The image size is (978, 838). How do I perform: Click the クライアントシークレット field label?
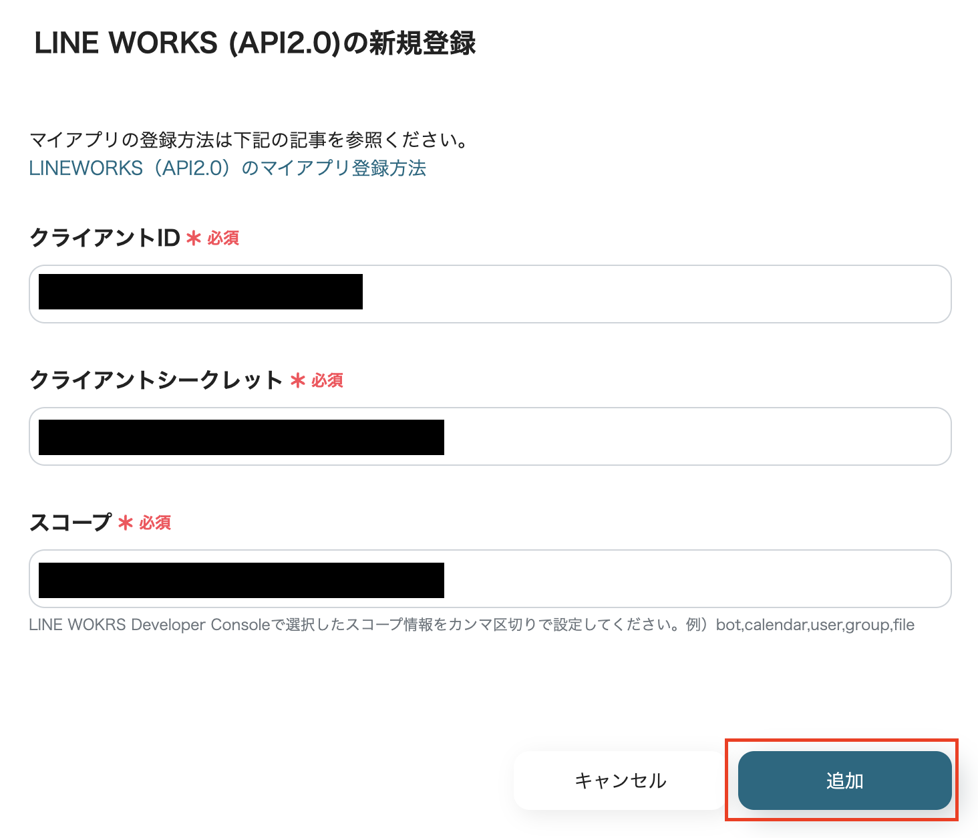(156, 380)
